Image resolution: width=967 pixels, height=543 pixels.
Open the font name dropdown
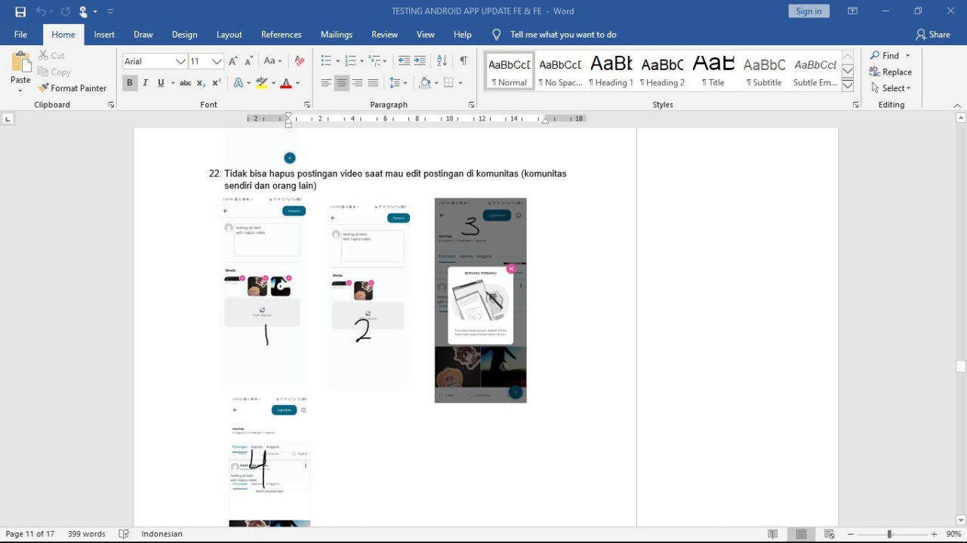pyautogui.click(x=180, y=61)
